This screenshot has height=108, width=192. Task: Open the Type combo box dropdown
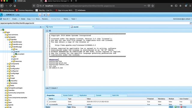coord(86,107)
